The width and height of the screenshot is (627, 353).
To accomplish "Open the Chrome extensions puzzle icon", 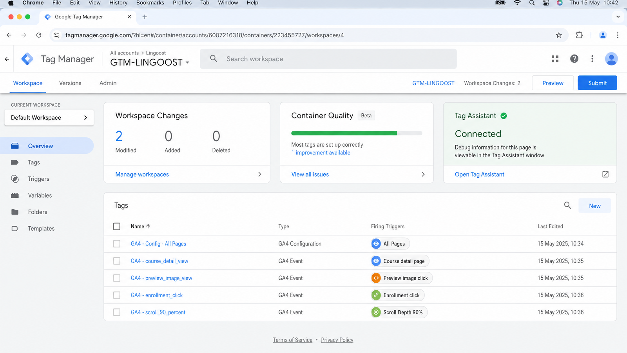I will point(579,35).
